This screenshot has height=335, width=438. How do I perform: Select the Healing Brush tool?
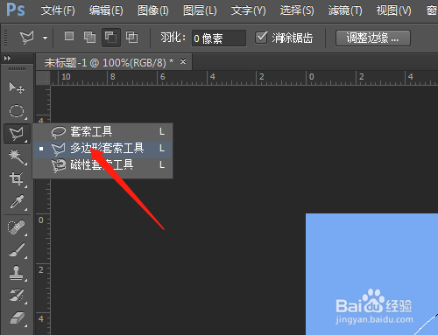click(x=17, y=227)
